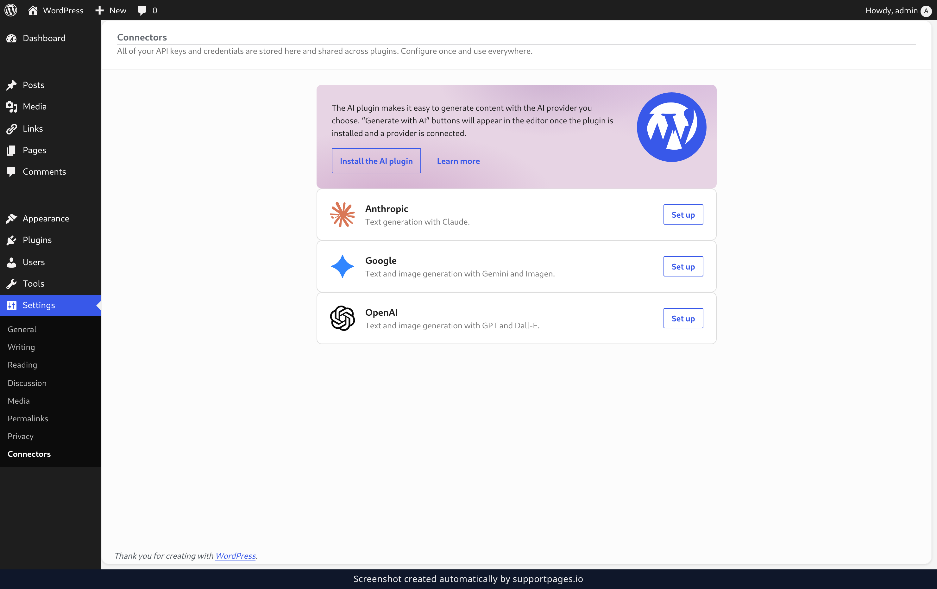Click the Plugins plug icon
Image resolution: width=937 pixels, height=589 pixels.
(11, 240)
